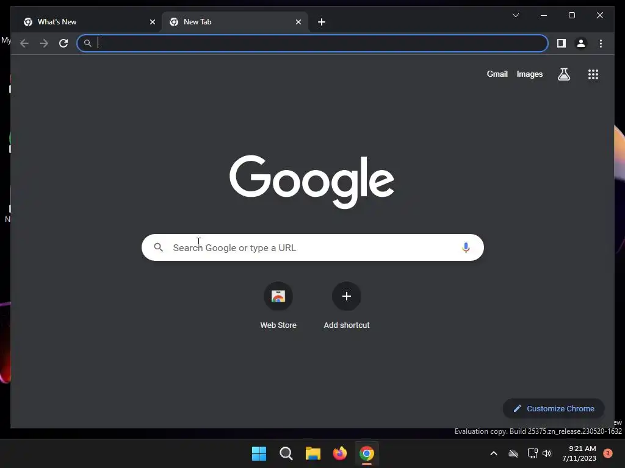Screen dimensions: 625x468
Task: Open the Gmail link
Action: tap(497, 74)
